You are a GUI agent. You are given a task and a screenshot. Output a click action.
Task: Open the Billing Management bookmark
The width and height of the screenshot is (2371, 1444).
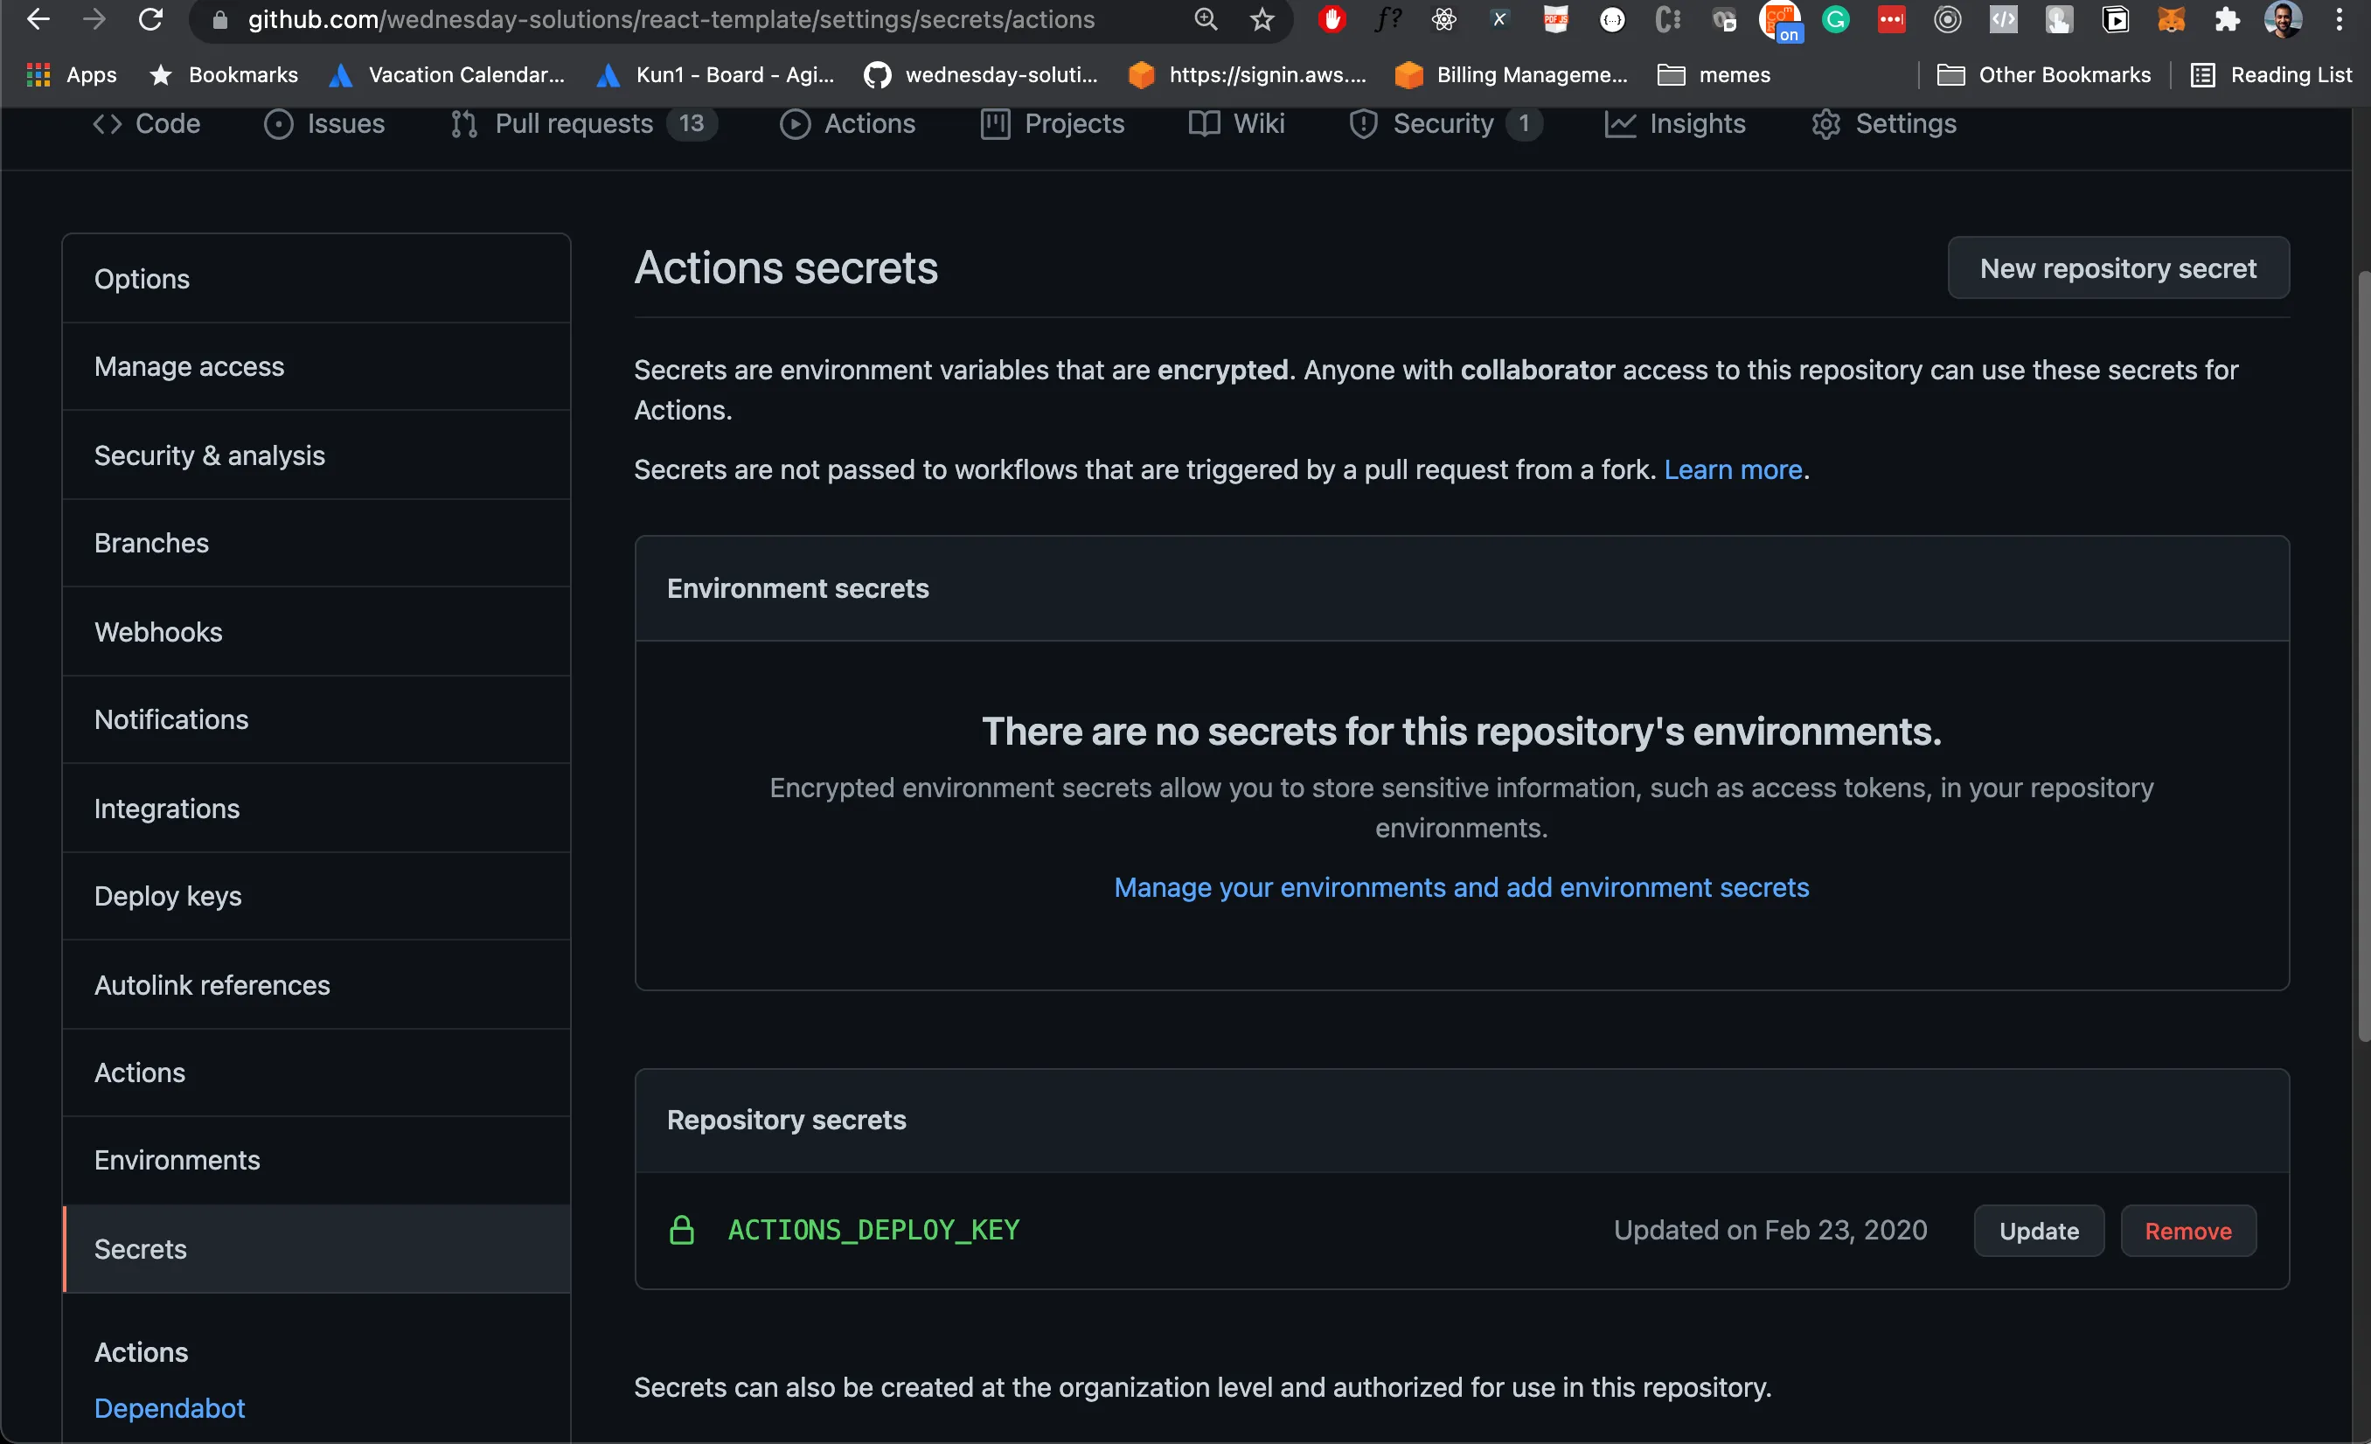[1512, 75]
